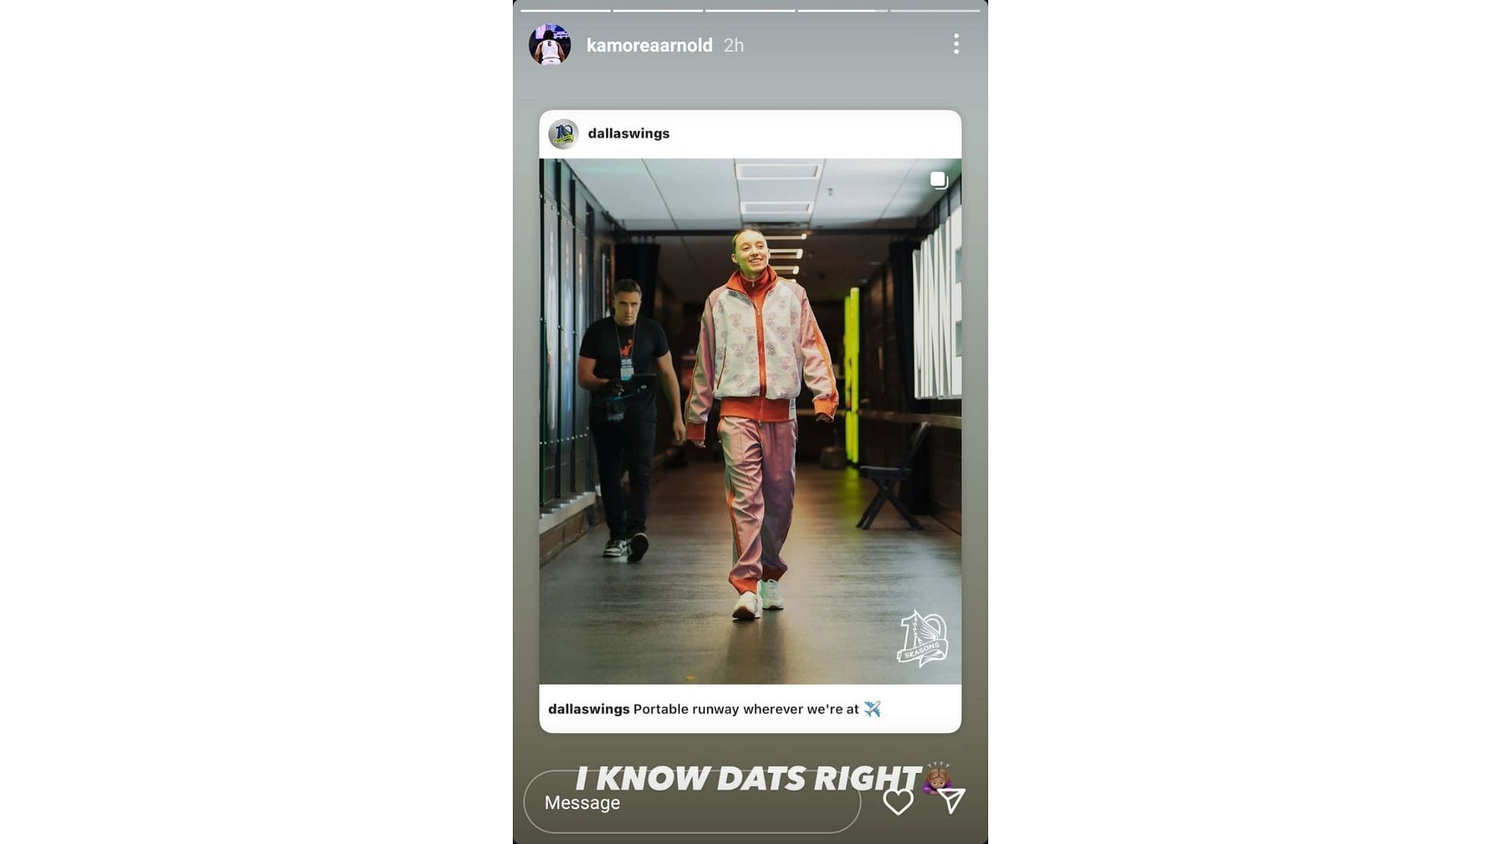Open kamoreaarnold profile picture
Image resolution: width=1501 pixels, height=844 pixels.
[x=550, y=45]
